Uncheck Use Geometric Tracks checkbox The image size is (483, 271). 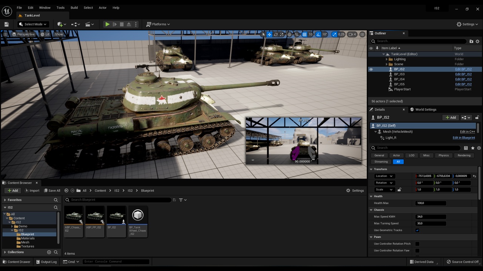pyautogui.click(x=417, y=230)
